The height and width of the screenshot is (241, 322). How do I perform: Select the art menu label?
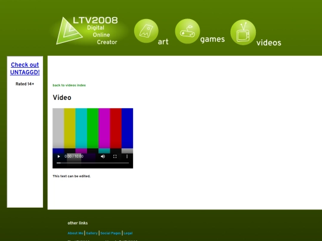coord(163,42)
